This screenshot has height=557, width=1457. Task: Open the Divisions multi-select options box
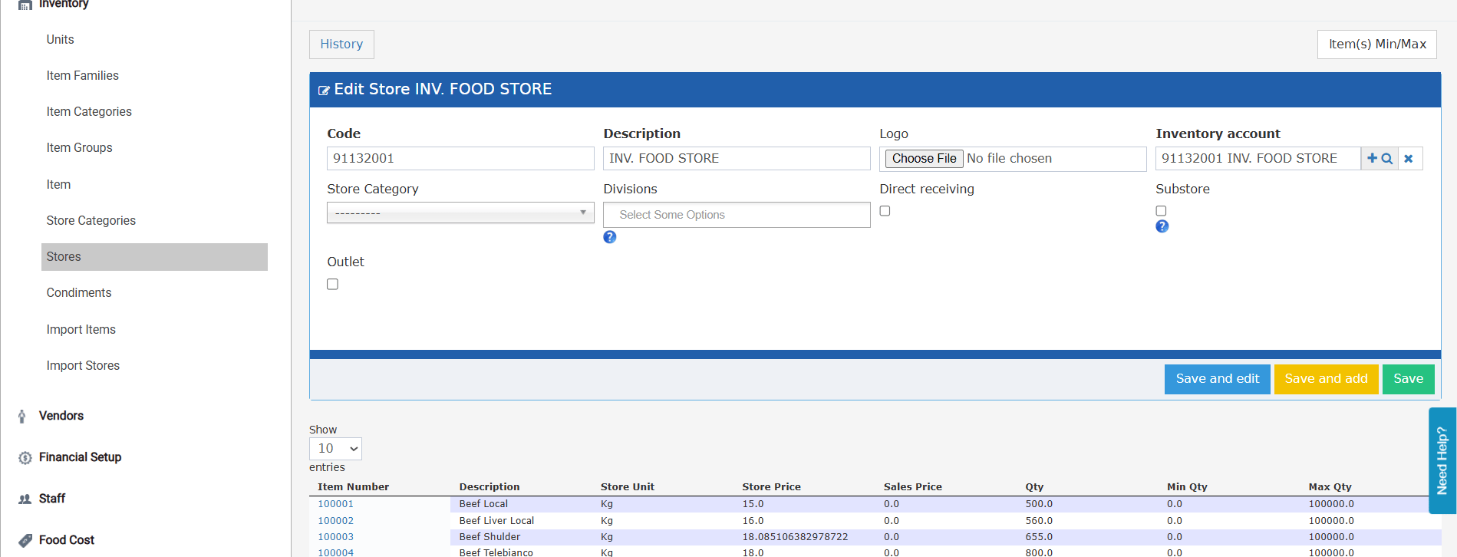click(x=737, y=215)
